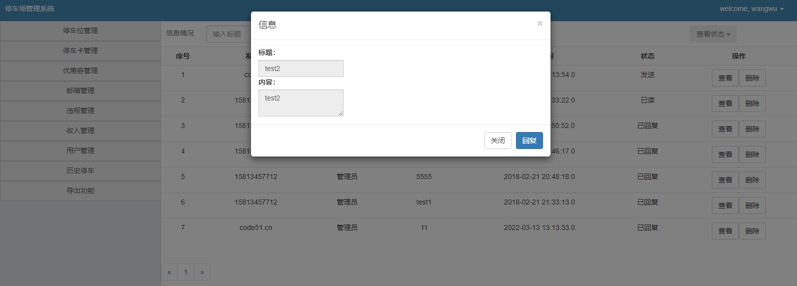Open 停车位管理 in sidebar
This screenshot has width=797, height=286.
(80, 30)
